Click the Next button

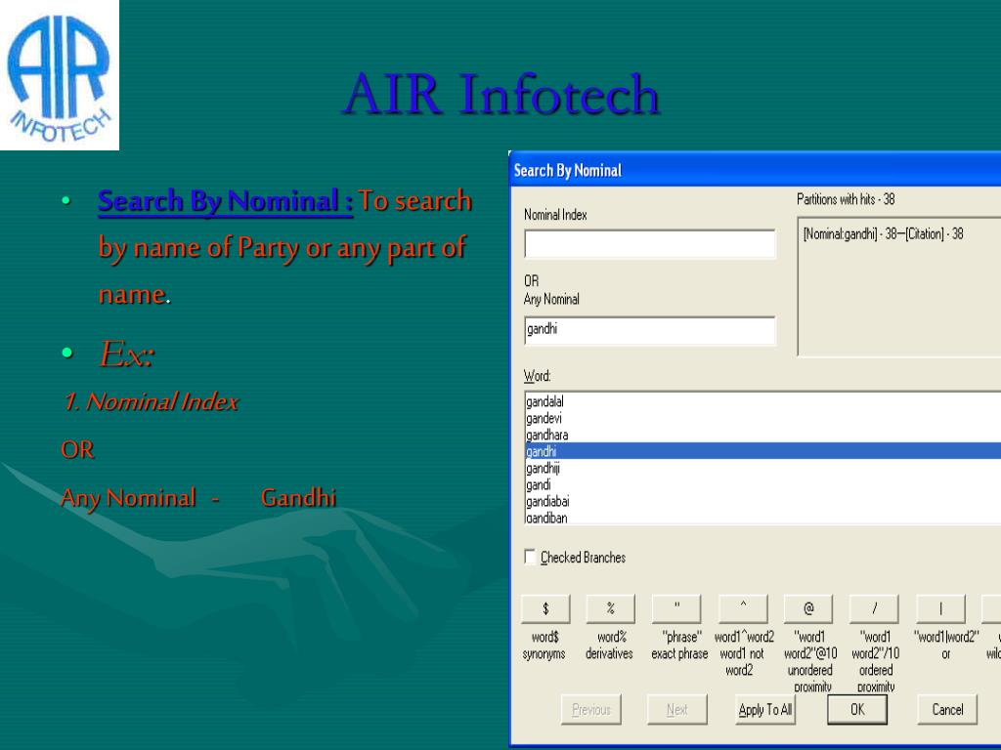tap(676, 709)
